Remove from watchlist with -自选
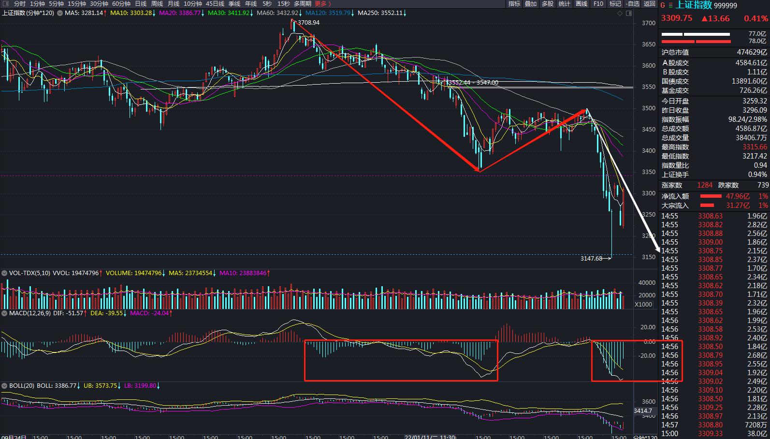 [633, 4]
